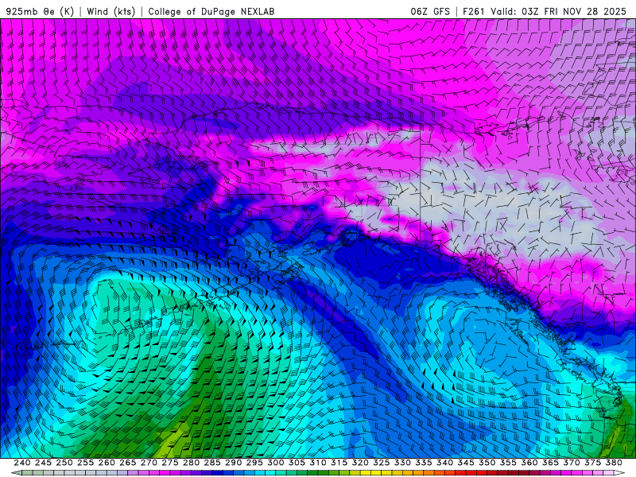
Task: Click the 265 value on the color scale
Action: coord(128,463)
